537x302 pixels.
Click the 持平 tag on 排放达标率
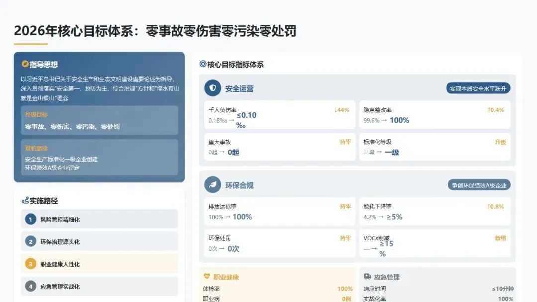point(345,206)
